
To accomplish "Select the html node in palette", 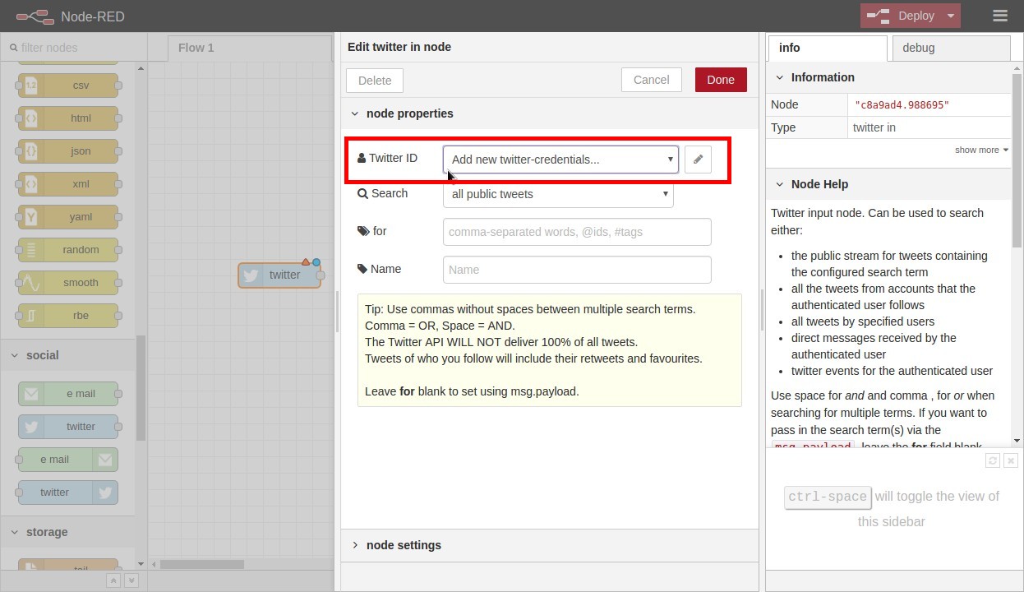I will pos(68,118).
